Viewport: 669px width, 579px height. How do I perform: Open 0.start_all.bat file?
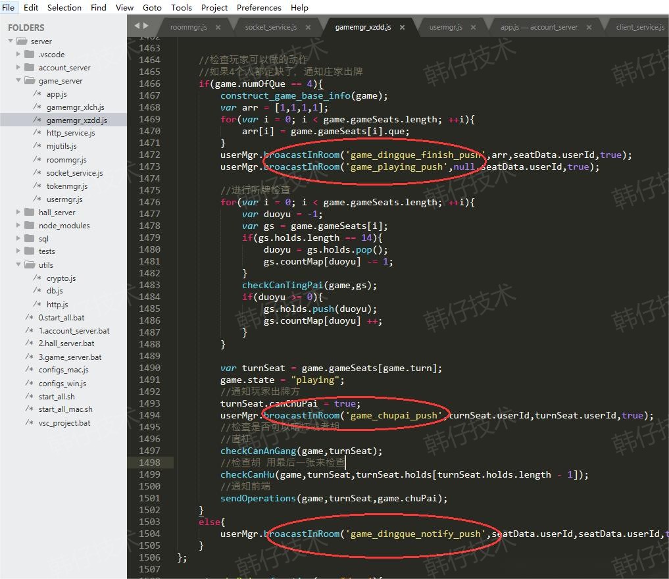pyautogui.click(x=61, y=317)
